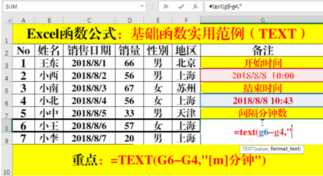Click 'value' argument in TEXT tooltip

(x=262, y=149)
